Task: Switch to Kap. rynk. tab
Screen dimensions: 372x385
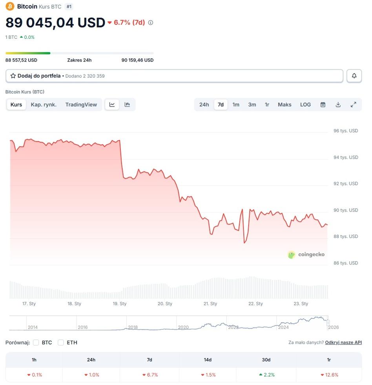Action: 44,105
